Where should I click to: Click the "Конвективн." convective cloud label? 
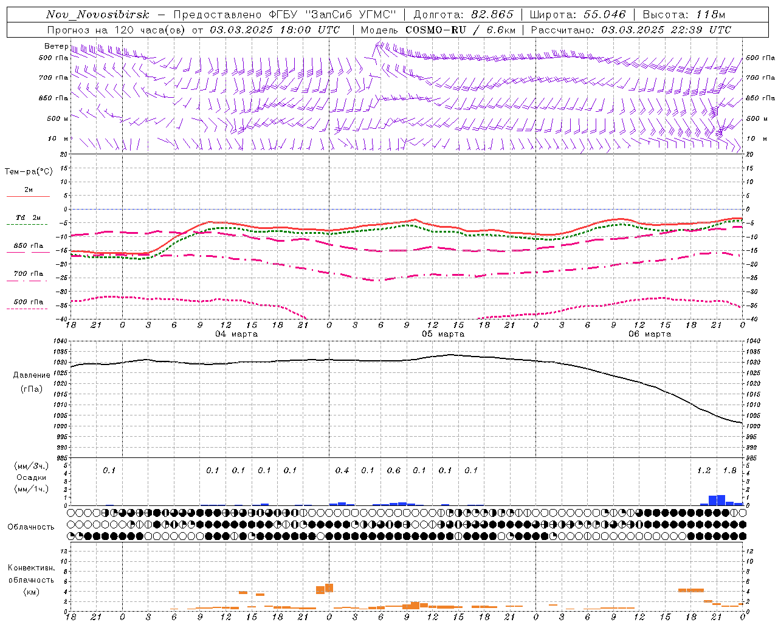click(x=31, y=568)
